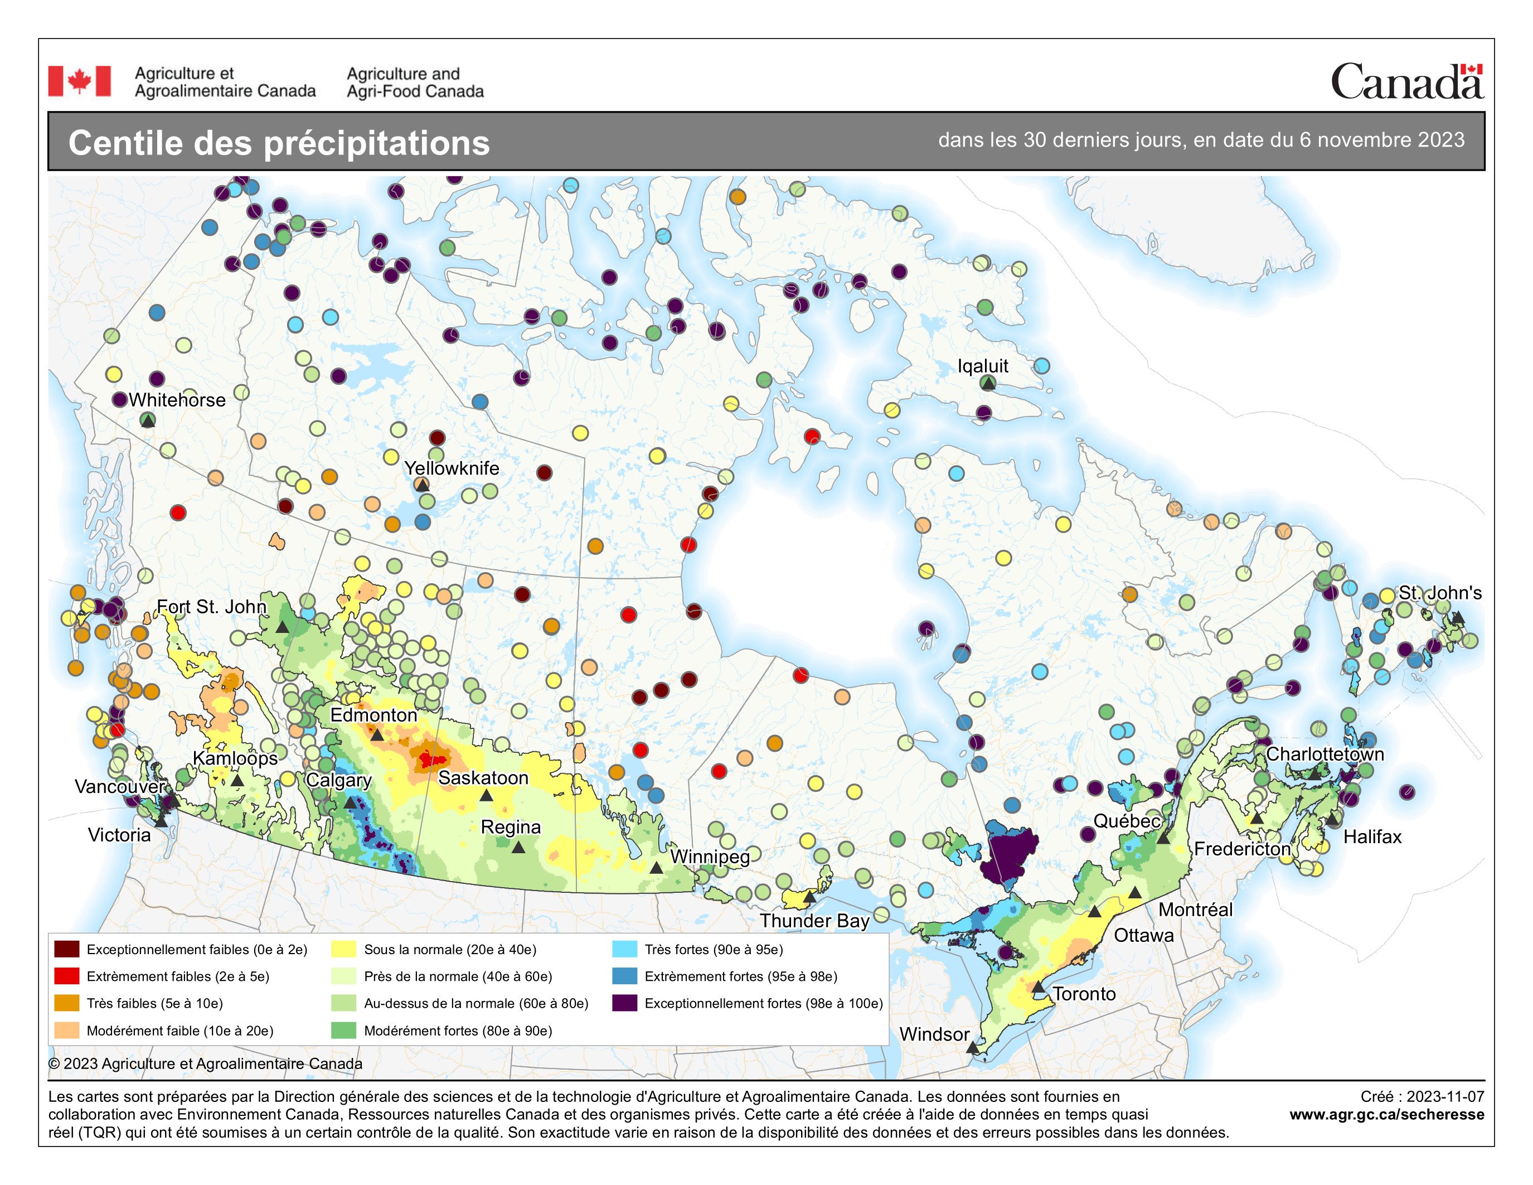The image size is (1533, 1185).
Task: Click the Halifax map label
Action: coord(1372,837)
